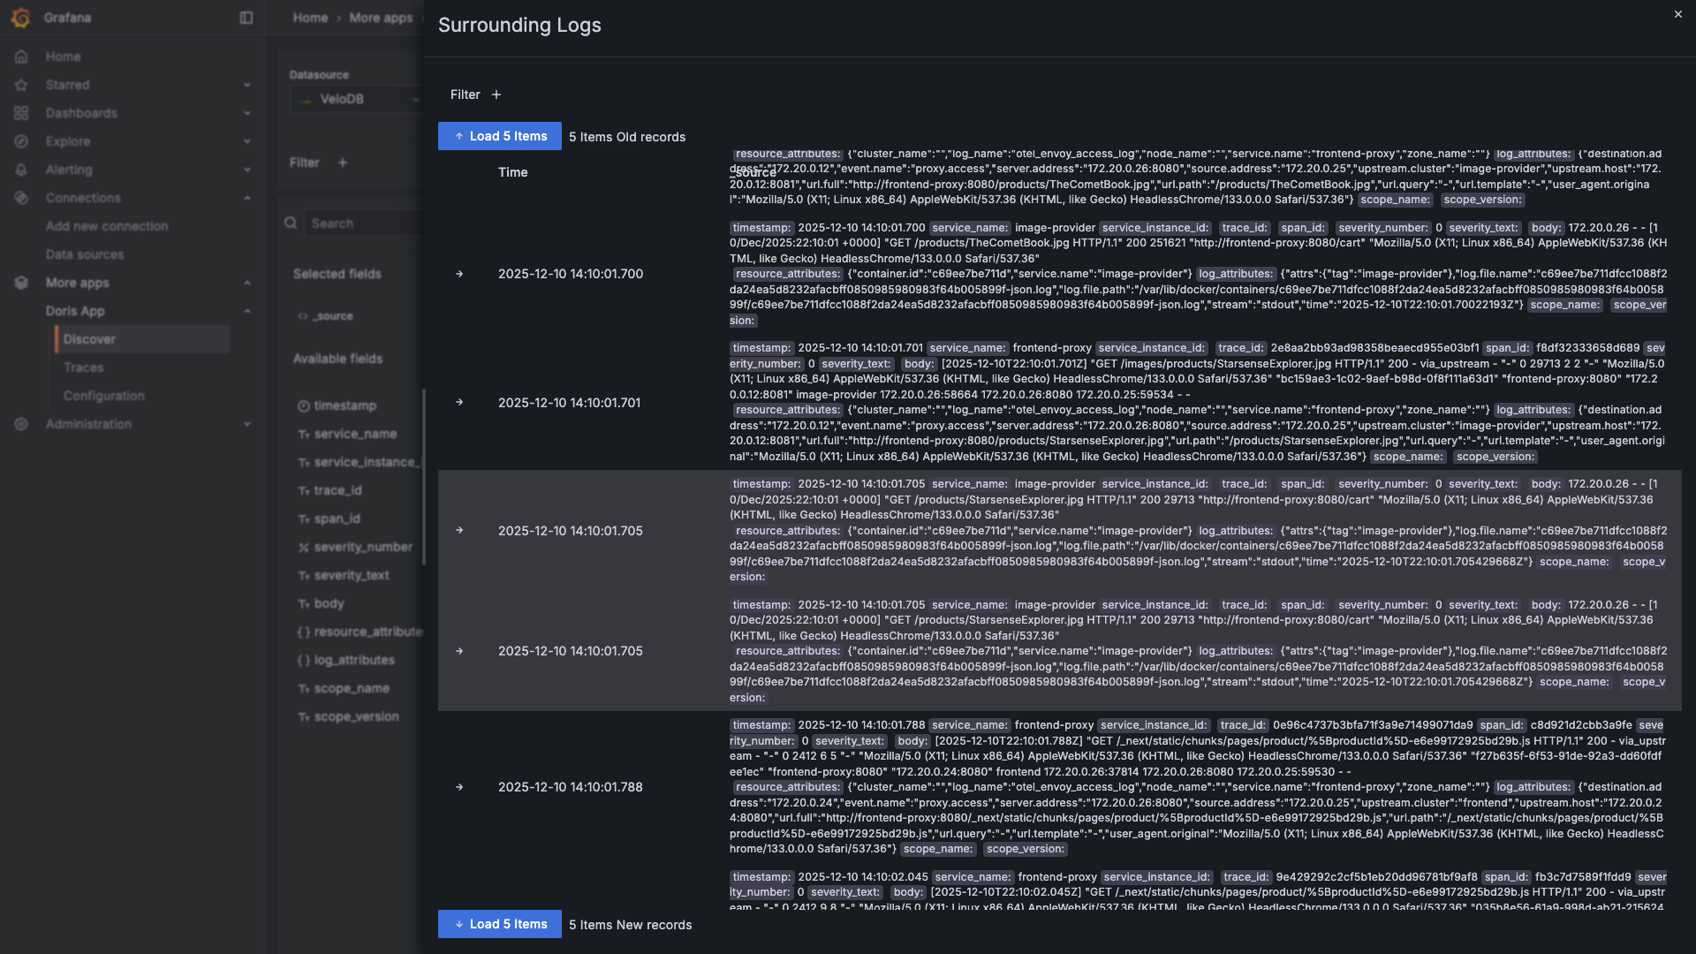The image size is (1696, 954).
Task: Click the plus icon next to Filter in Surrounding Logs
Action: (x=496, y=95)
